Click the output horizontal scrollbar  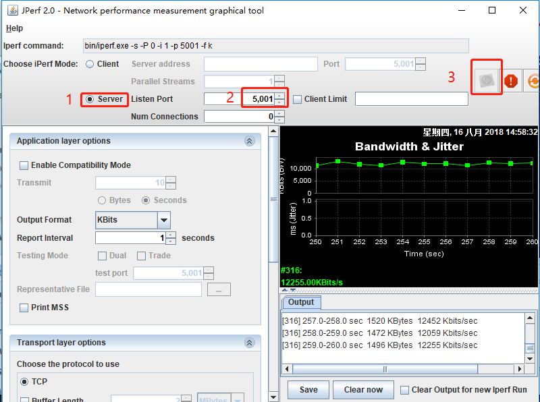coord(405,369)
